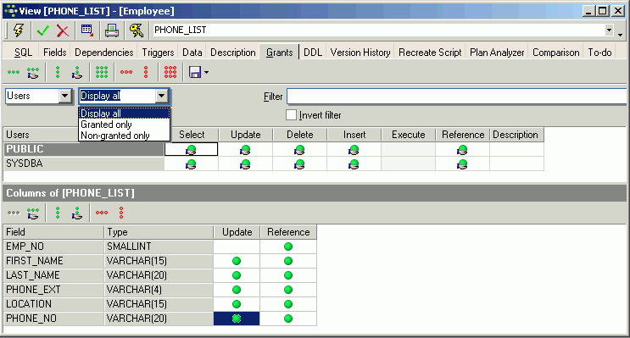This screenshot has width=630, height=338.
Task: Click the green dot grid grant-everything icon
Action: point(102,72)
